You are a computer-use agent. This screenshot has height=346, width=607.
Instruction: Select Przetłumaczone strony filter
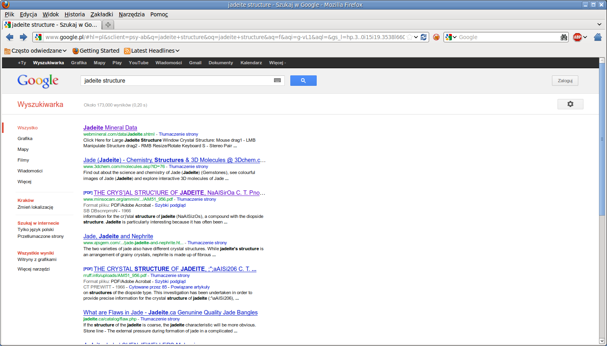pos(41,236)
